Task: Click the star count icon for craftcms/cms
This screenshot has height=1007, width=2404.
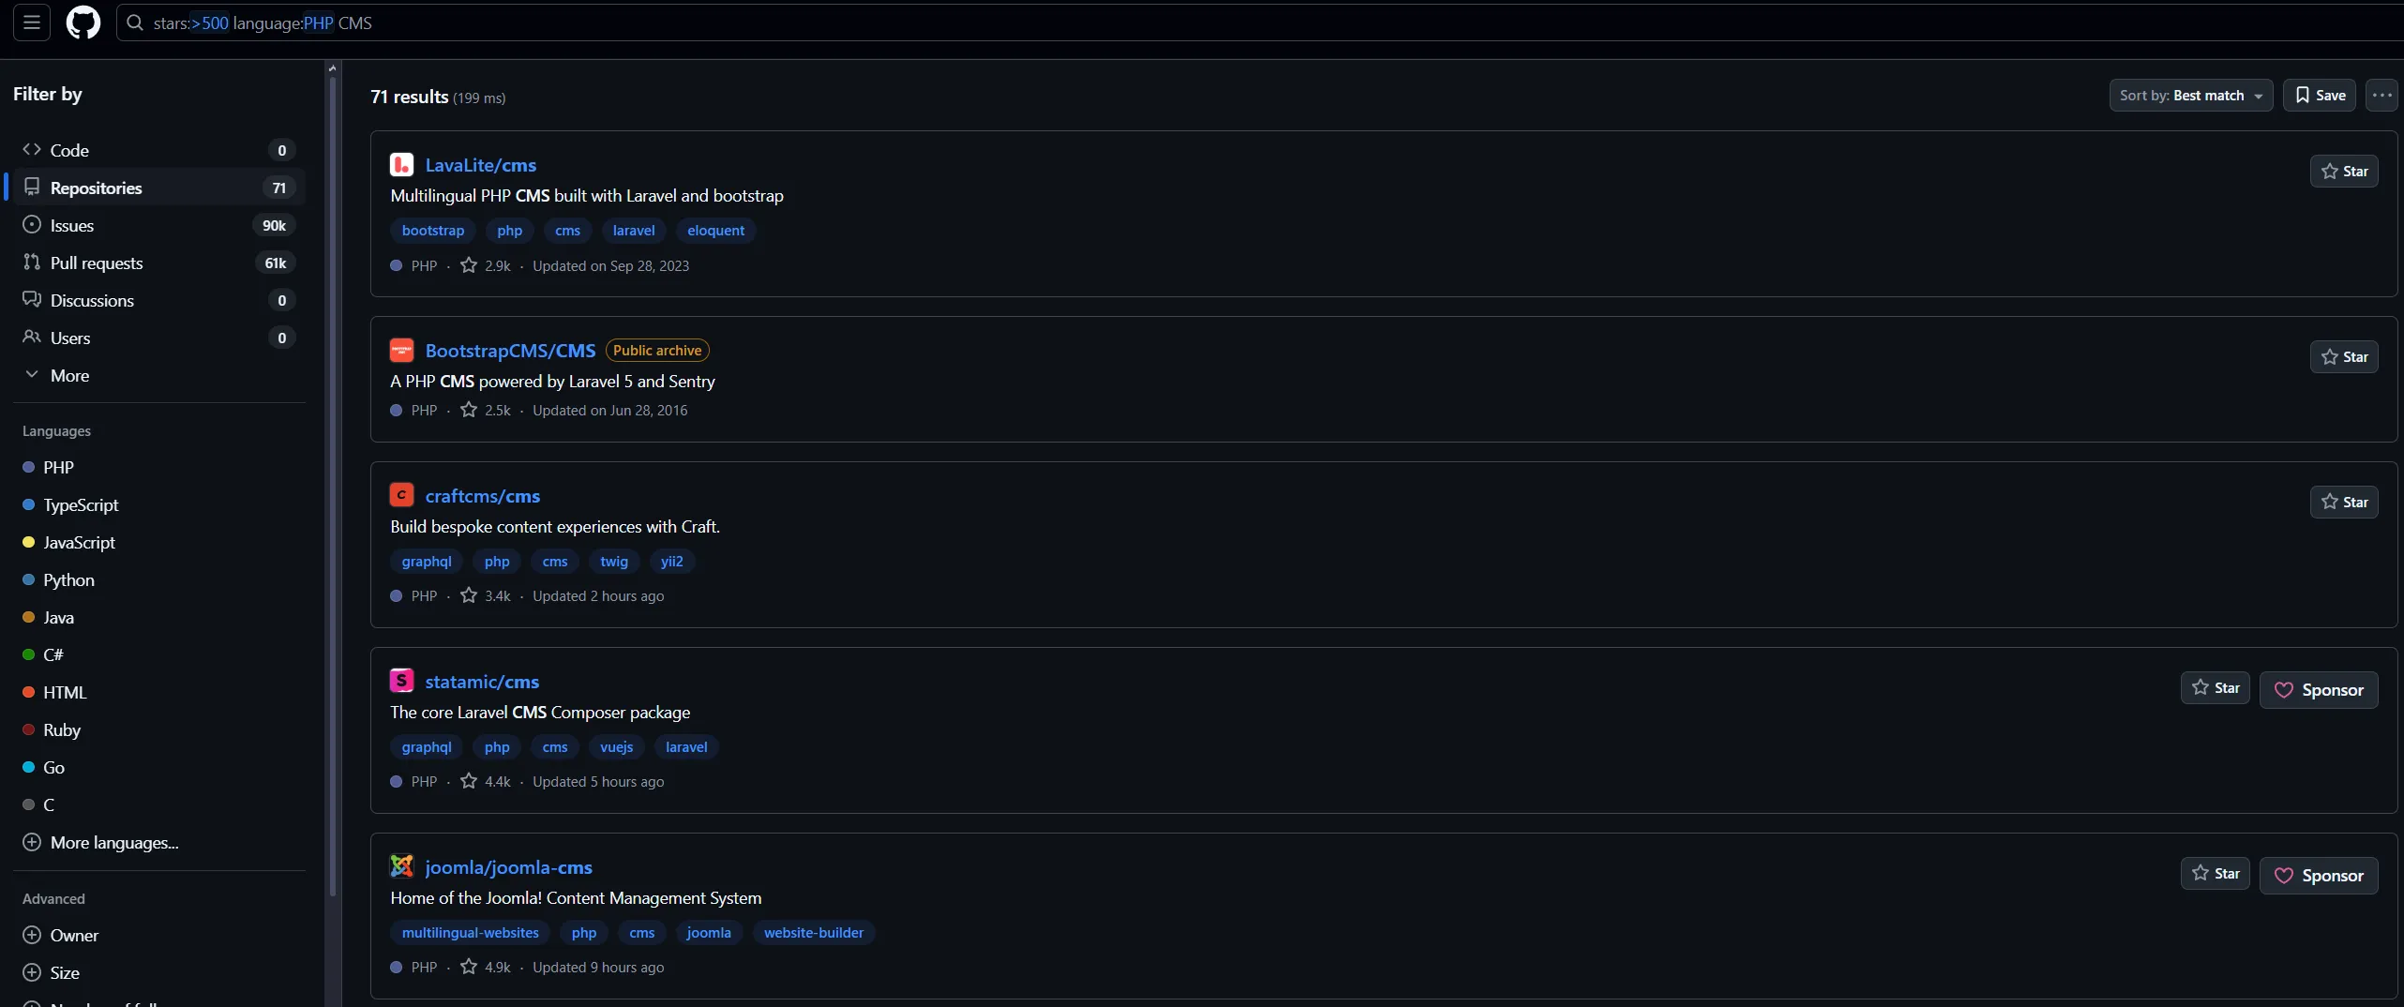Action: pos(469,595)
